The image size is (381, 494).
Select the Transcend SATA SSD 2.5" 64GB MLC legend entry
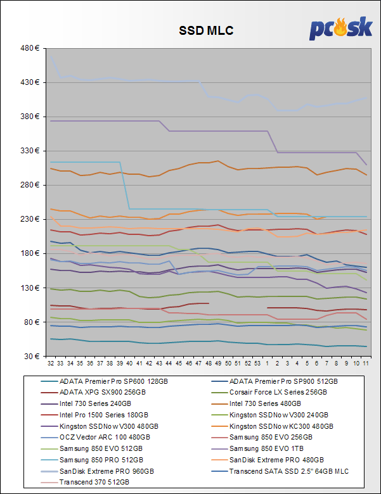280,471
